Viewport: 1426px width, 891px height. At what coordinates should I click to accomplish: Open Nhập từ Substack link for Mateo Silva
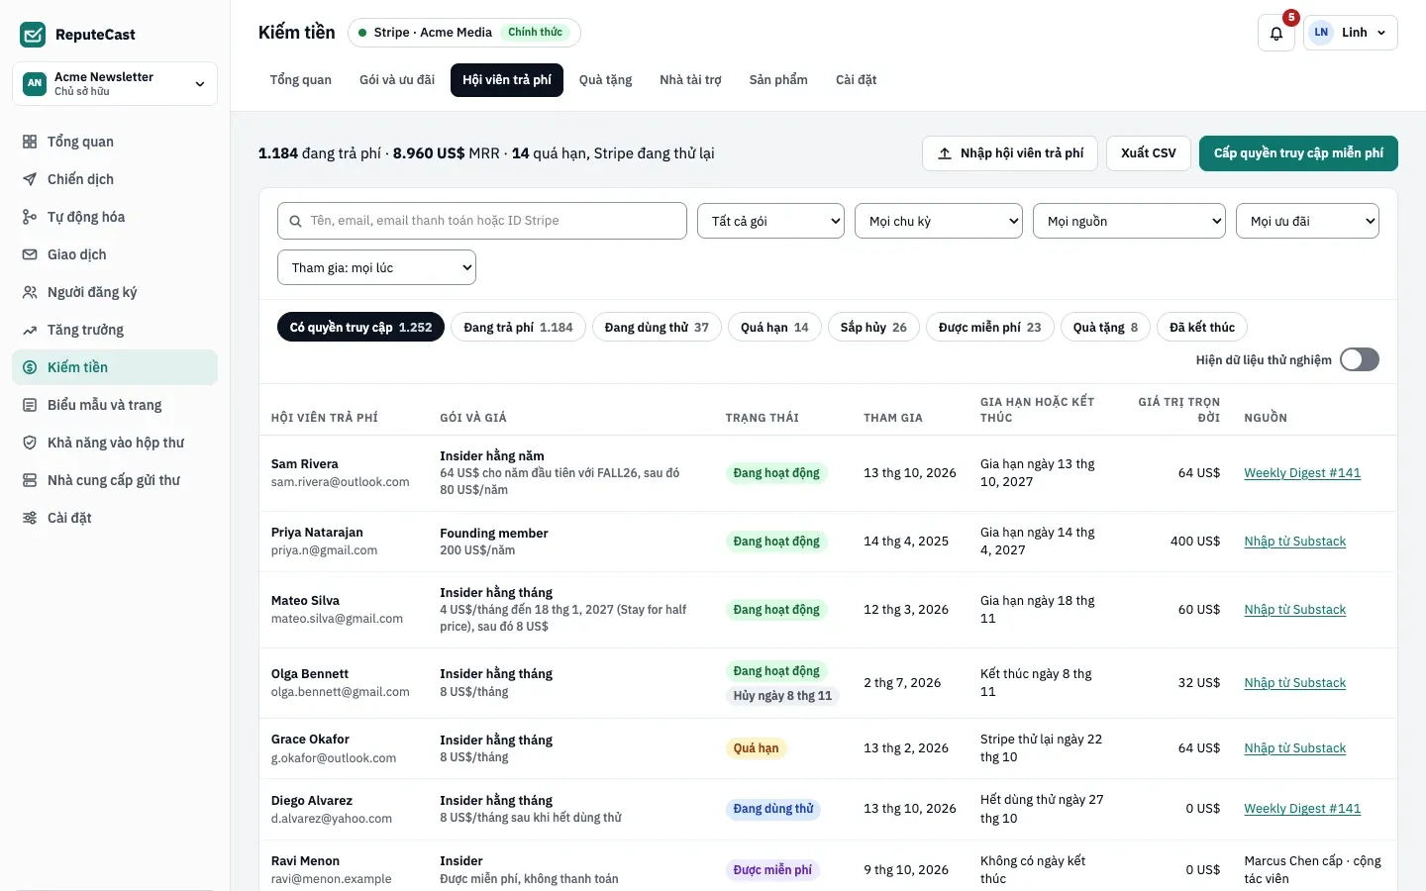1295,610
